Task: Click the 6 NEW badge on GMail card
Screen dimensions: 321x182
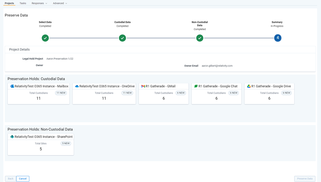Action: 181,93
